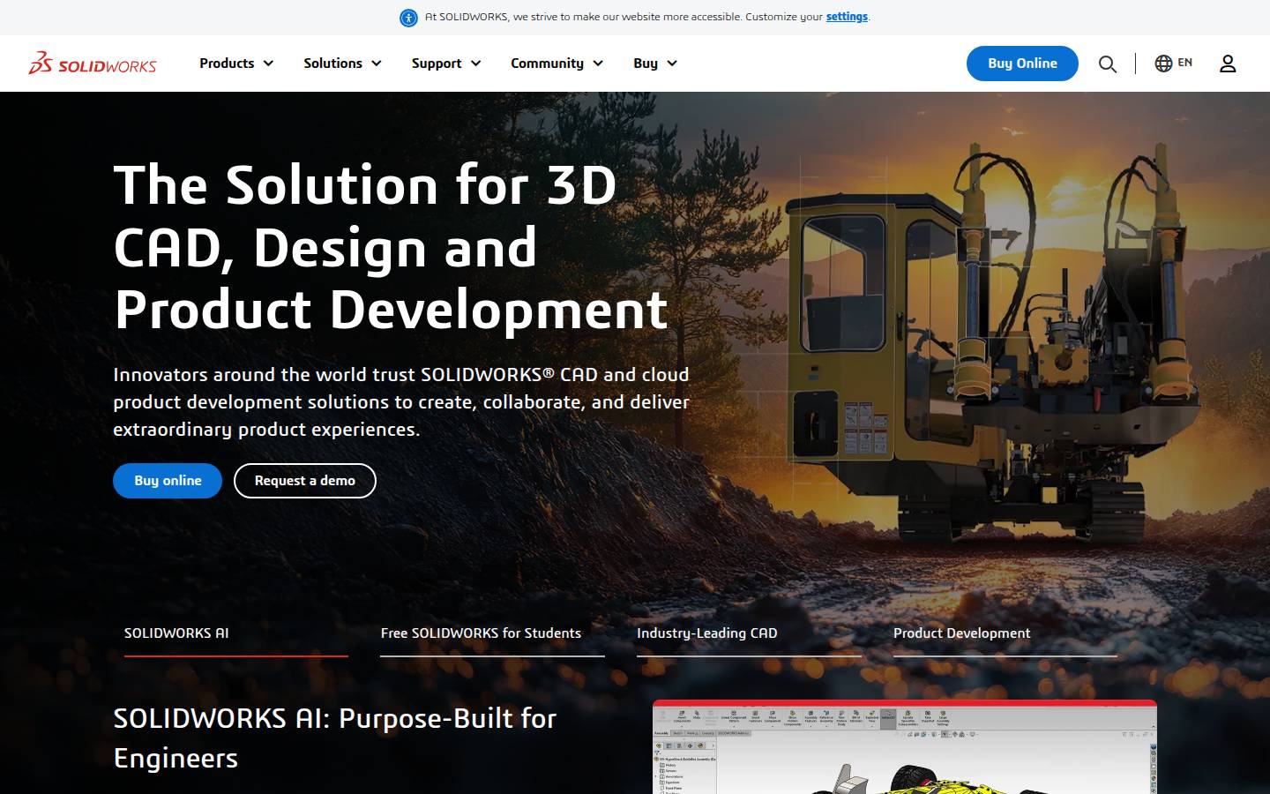Image resolution: width=1270 pixels, height=794 pixels.
Task: Click the hero headline "The Solution for 3D CAD"
Action: pyautogui.click(x=391, y=247)
